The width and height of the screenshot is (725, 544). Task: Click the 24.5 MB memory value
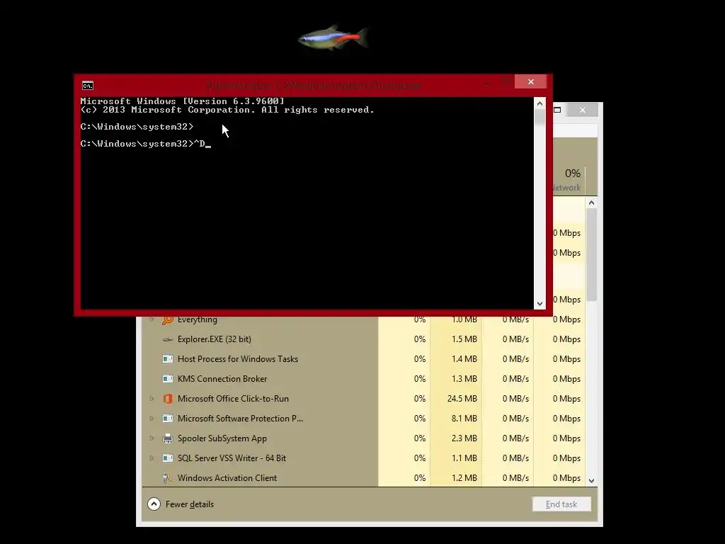(462, 399)
